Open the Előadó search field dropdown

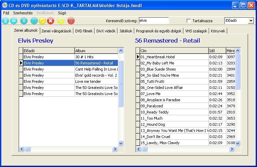click(251, 21)
